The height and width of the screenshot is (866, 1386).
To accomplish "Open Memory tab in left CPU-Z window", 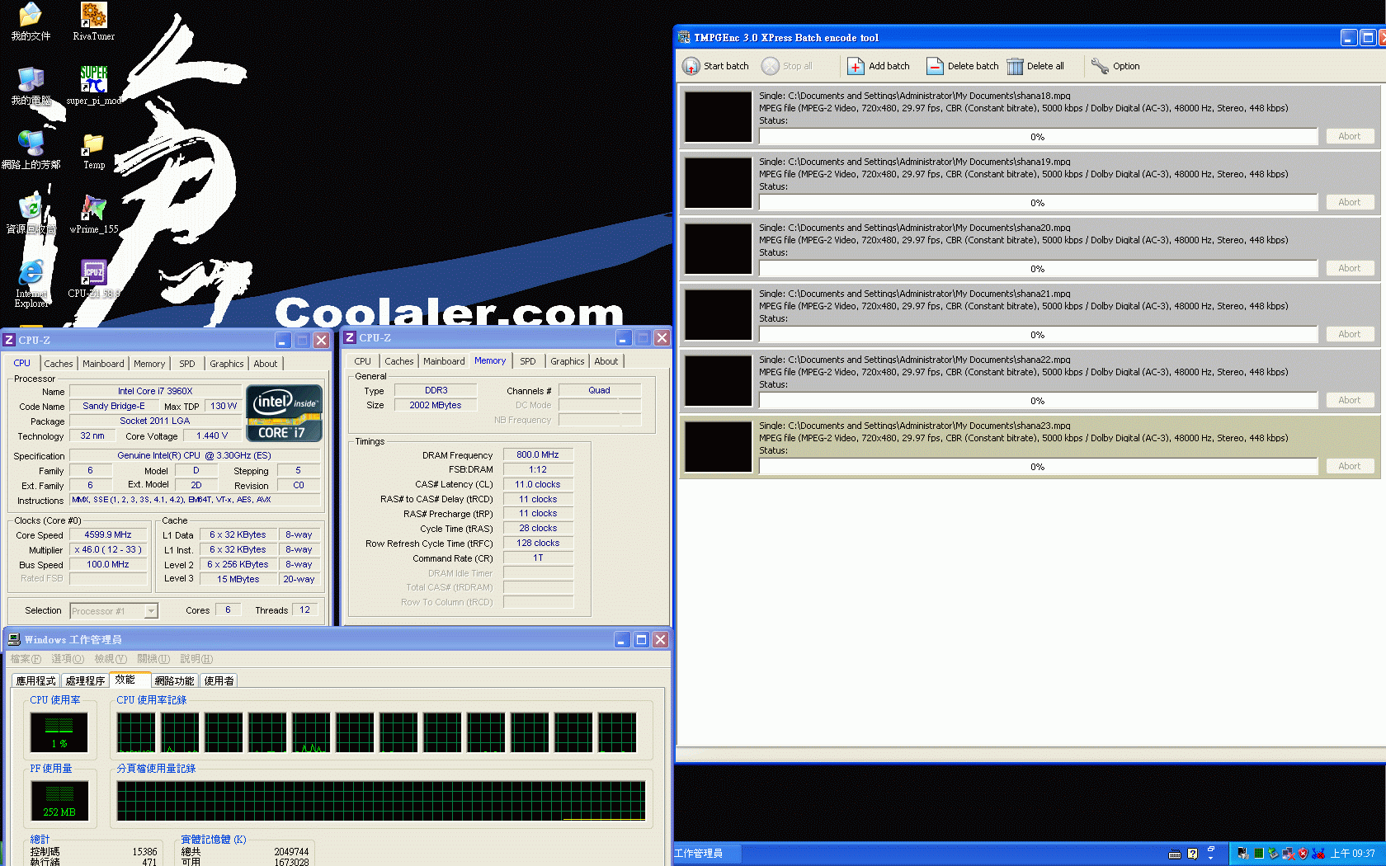I will (x=149, y=364).
